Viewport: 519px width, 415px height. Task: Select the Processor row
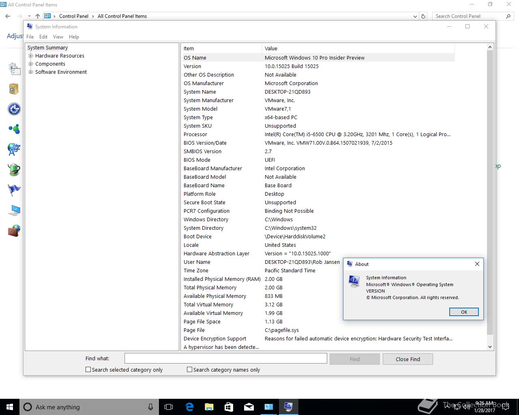pos(318,134)
